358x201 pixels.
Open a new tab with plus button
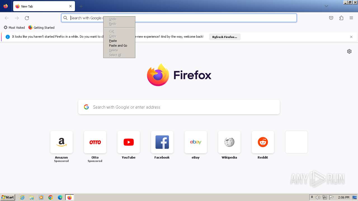coord(81,6)
